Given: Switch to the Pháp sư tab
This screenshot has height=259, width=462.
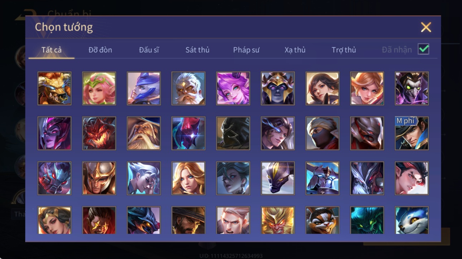Looking at the screenshot, I should pos(246,50).
